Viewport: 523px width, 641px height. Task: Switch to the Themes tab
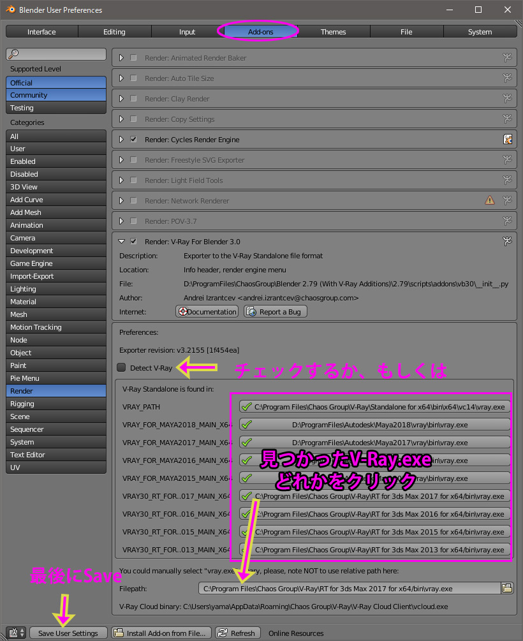[x=334, y=32]
